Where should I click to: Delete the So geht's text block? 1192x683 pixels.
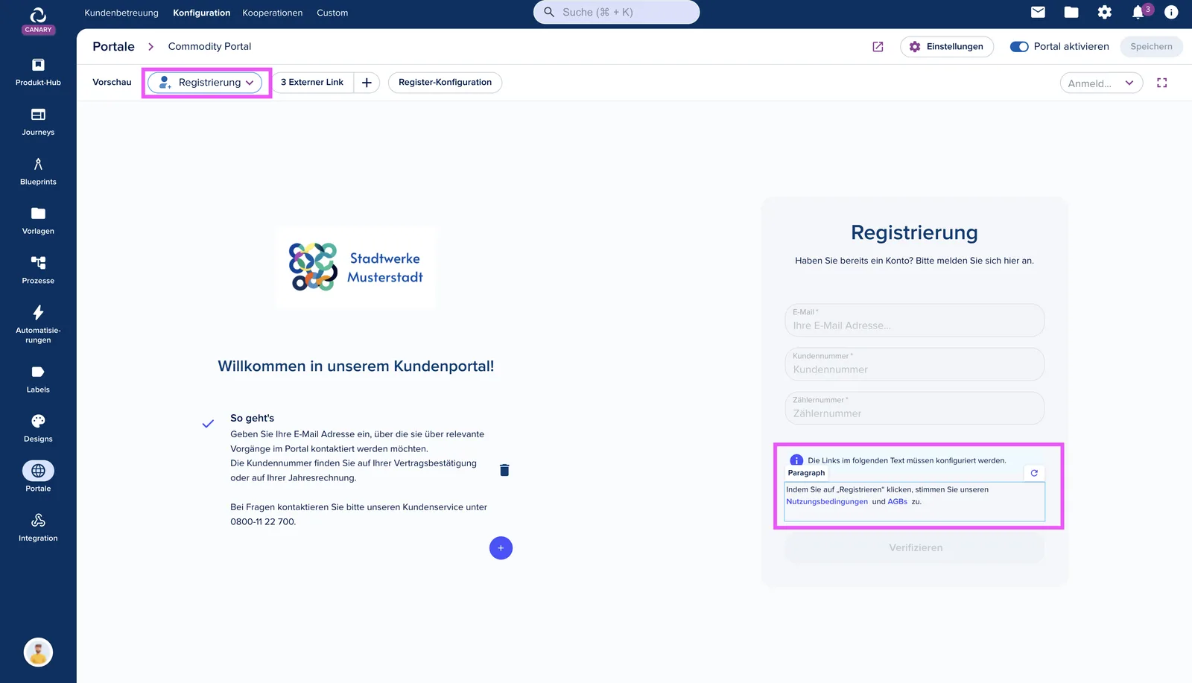[x=504, y=470]
